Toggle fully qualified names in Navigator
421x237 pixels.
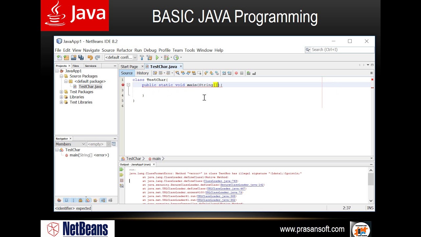(x=95, y=200)
